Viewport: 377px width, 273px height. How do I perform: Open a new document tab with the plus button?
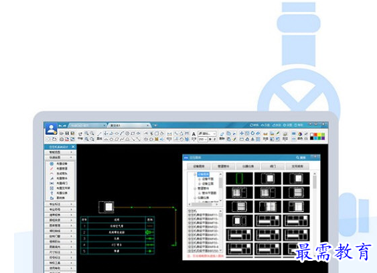tap(155, 125)
